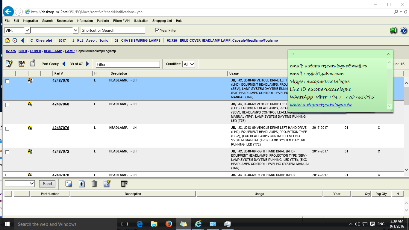Image resolution: width=409 pixels, height=230 pixels.
Task: Check the box for part 42487068
Action: click(x=7, y=105)
